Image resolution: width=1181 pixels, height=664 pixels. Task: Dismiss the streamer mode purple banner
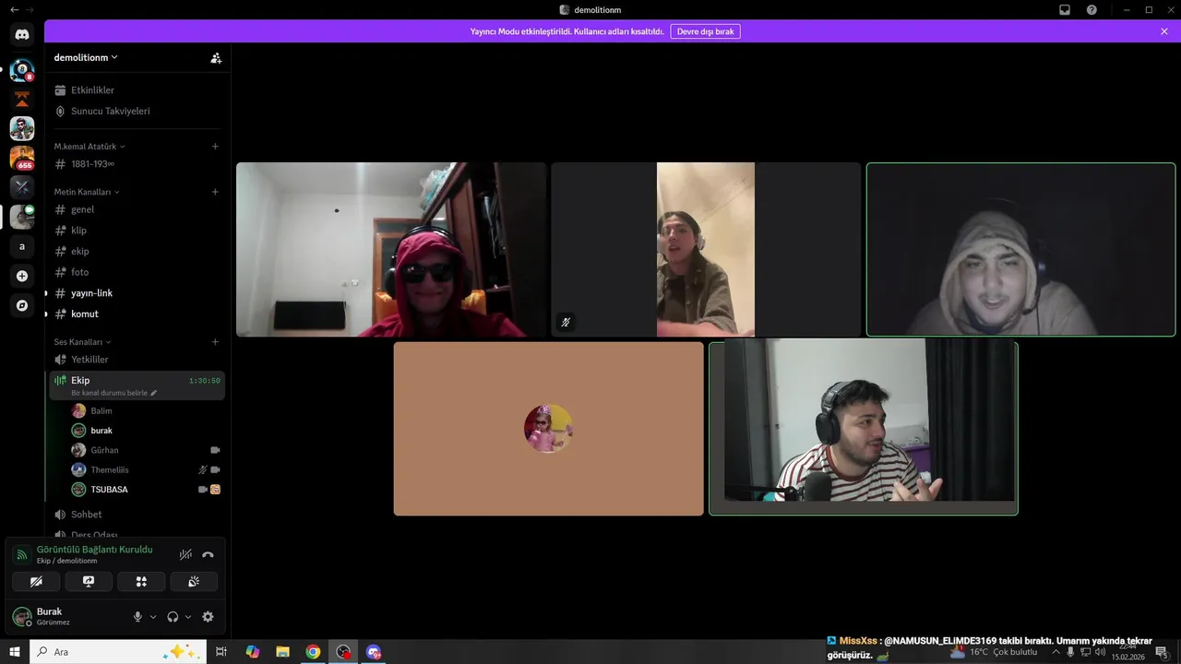[1164, 31]
